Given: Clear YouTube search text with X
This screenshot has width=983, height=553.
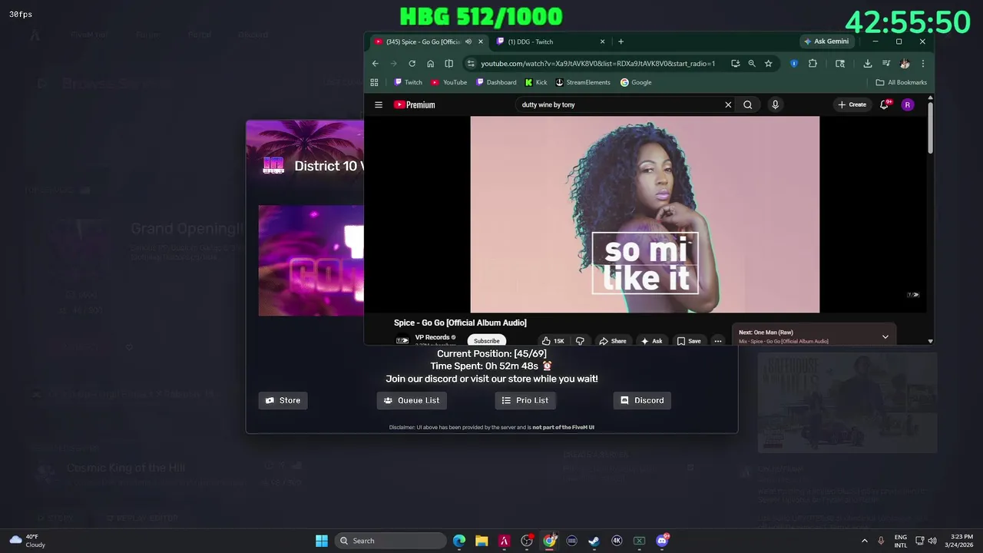Looking at the screenshot, I should [x=728, y=104].
